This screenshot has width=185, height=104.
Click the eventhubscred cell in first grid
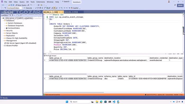pyautogui.click(x=159, y=60)
